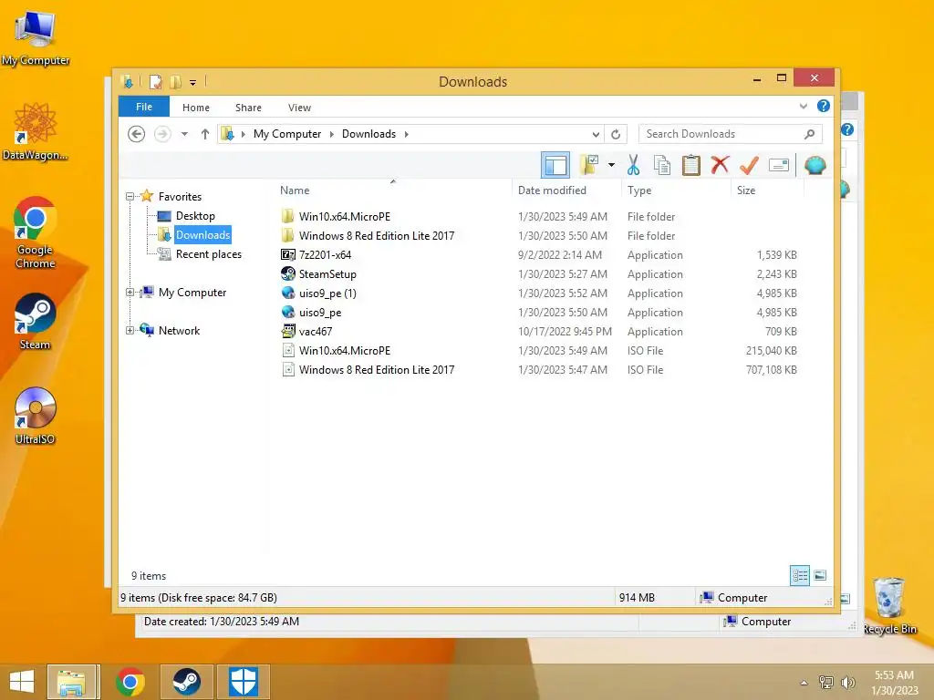
Task: Go back with the Back arrow button
Action: click(137, 134)
